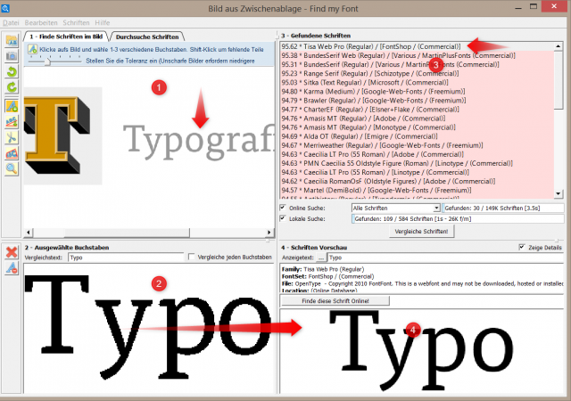Adjust the tolerance slider handle
The height and width of the screenshot is (401, 571).
[x=47, y=61]
